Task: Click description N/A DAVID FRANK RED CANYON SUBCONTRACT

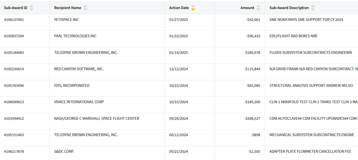Action: pyautogui.click(x=314, y=69)
